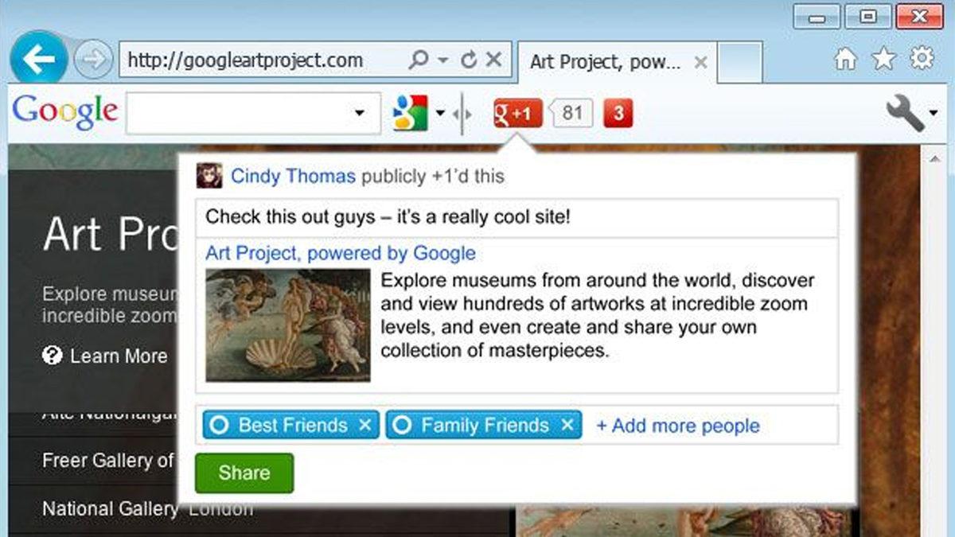Click the Add more people link
The image size is (955, 537).
click(x=677, y=426)
